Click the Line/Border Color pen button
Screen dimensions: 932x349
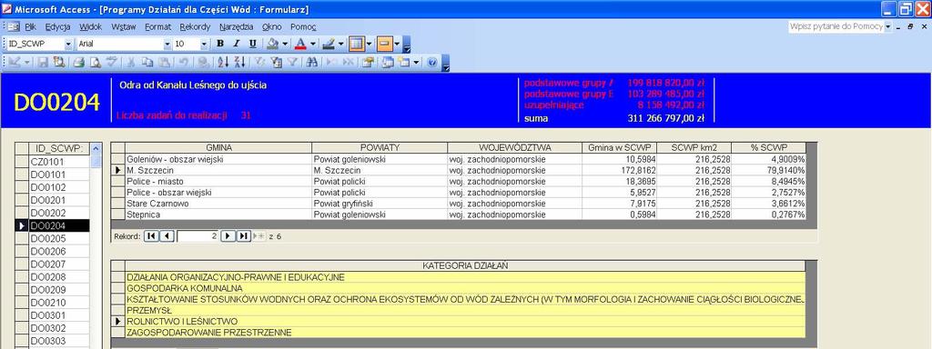pyautogui.click(x=329, y=44)
